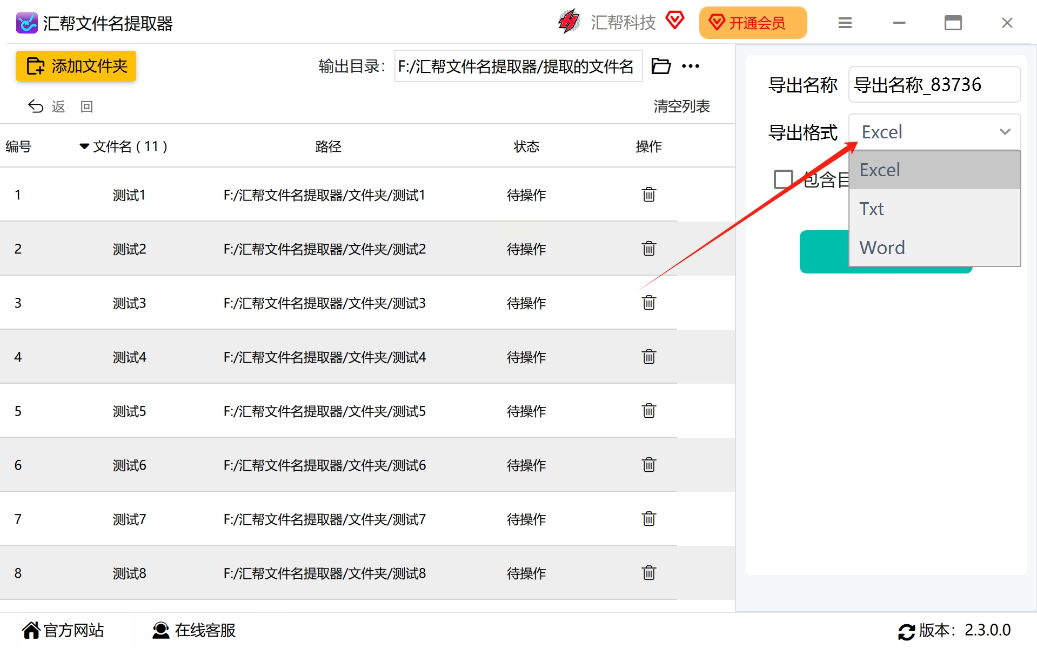Screen dimensions: 1037x648
Task: Pick Excel option in the dropdown list
Action: point(934,170)
